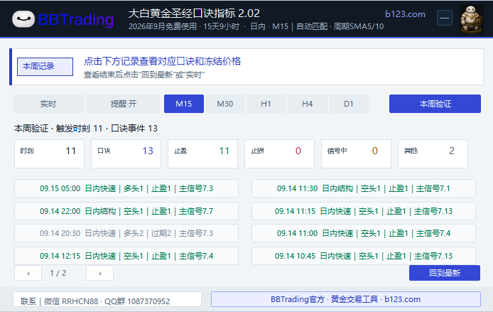Click the BBTrading brand name text
Image resolution: width=493 pixels, height=312 pixels.
[76, 19]
